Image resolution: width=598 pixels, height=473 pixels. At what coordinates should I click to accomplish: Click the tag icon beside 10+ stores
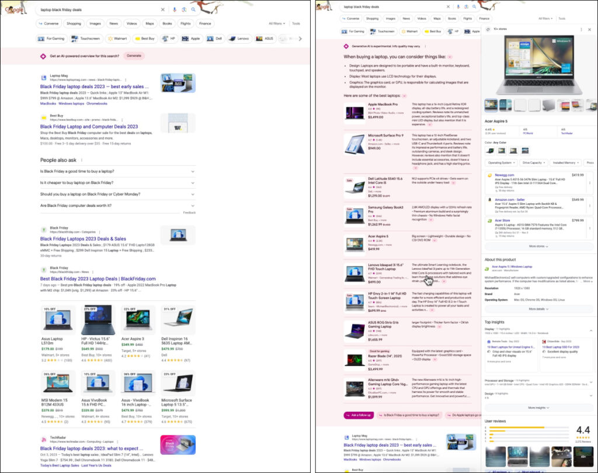coord(488,29)
